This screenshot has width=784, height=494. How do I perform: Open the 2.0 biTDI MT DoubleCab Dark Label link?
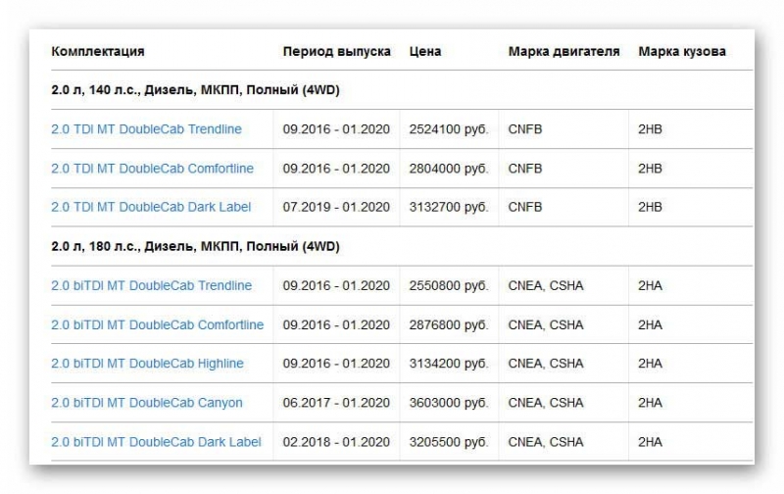click(x=156, y=442)
